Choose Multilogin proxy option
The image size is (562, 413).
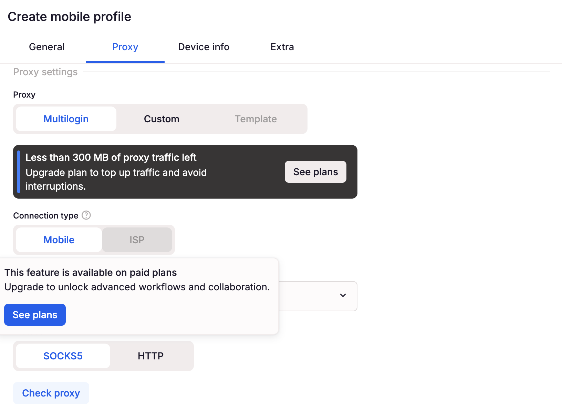66,119
